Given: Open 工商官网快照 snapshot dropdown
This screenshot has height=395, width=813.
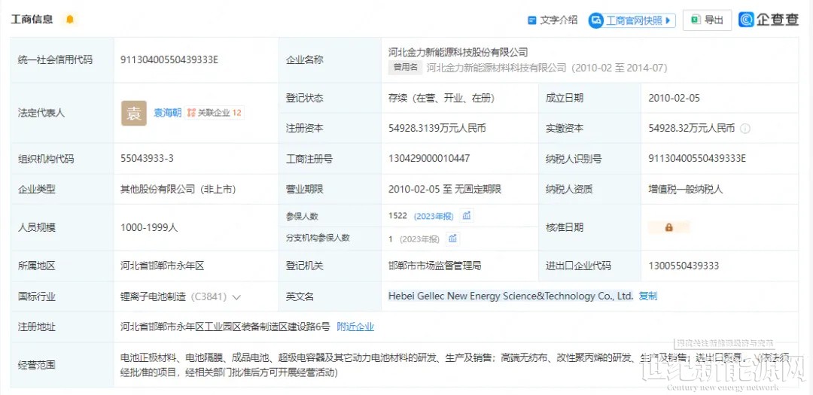Looking at the screenshot, I should pos(632,20).
